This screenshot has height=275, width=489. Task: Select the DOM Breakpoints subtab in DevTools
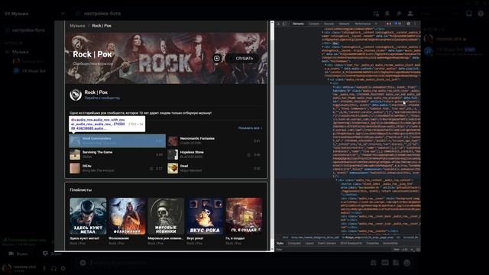pos(351,243)
